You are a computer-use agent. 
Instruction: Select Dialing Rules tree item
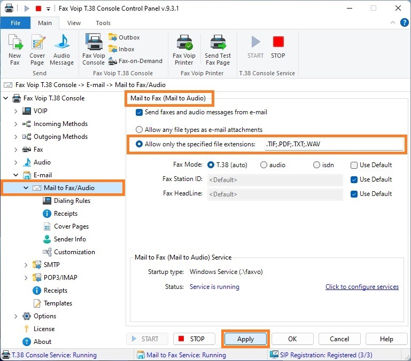(72, 201)
